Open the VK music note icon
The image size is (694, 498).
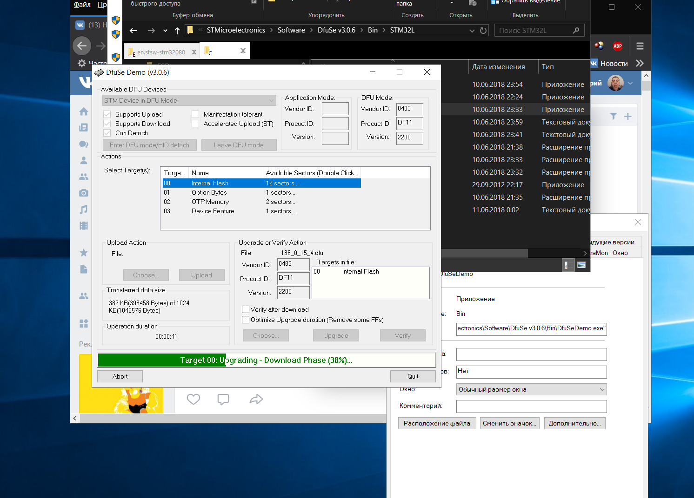(x=84, y=210)
